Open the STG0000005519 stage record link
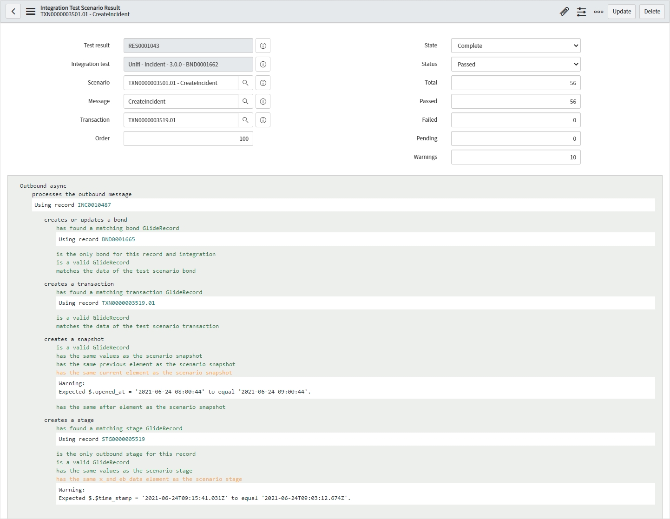670x519 pixels. pyautogui.click(x=123, y=439)
